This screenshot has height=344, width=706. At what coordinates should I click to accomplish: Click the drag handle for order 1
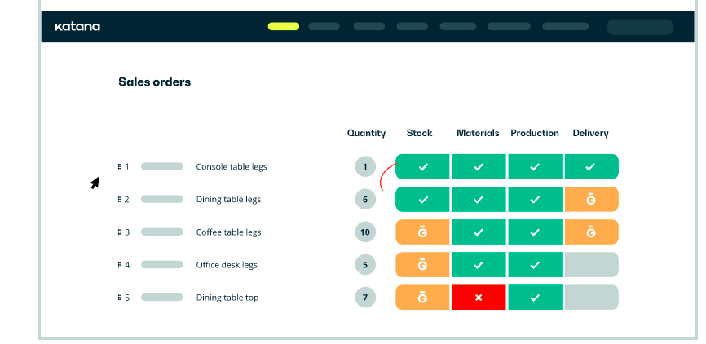click(x=120, y=166)
